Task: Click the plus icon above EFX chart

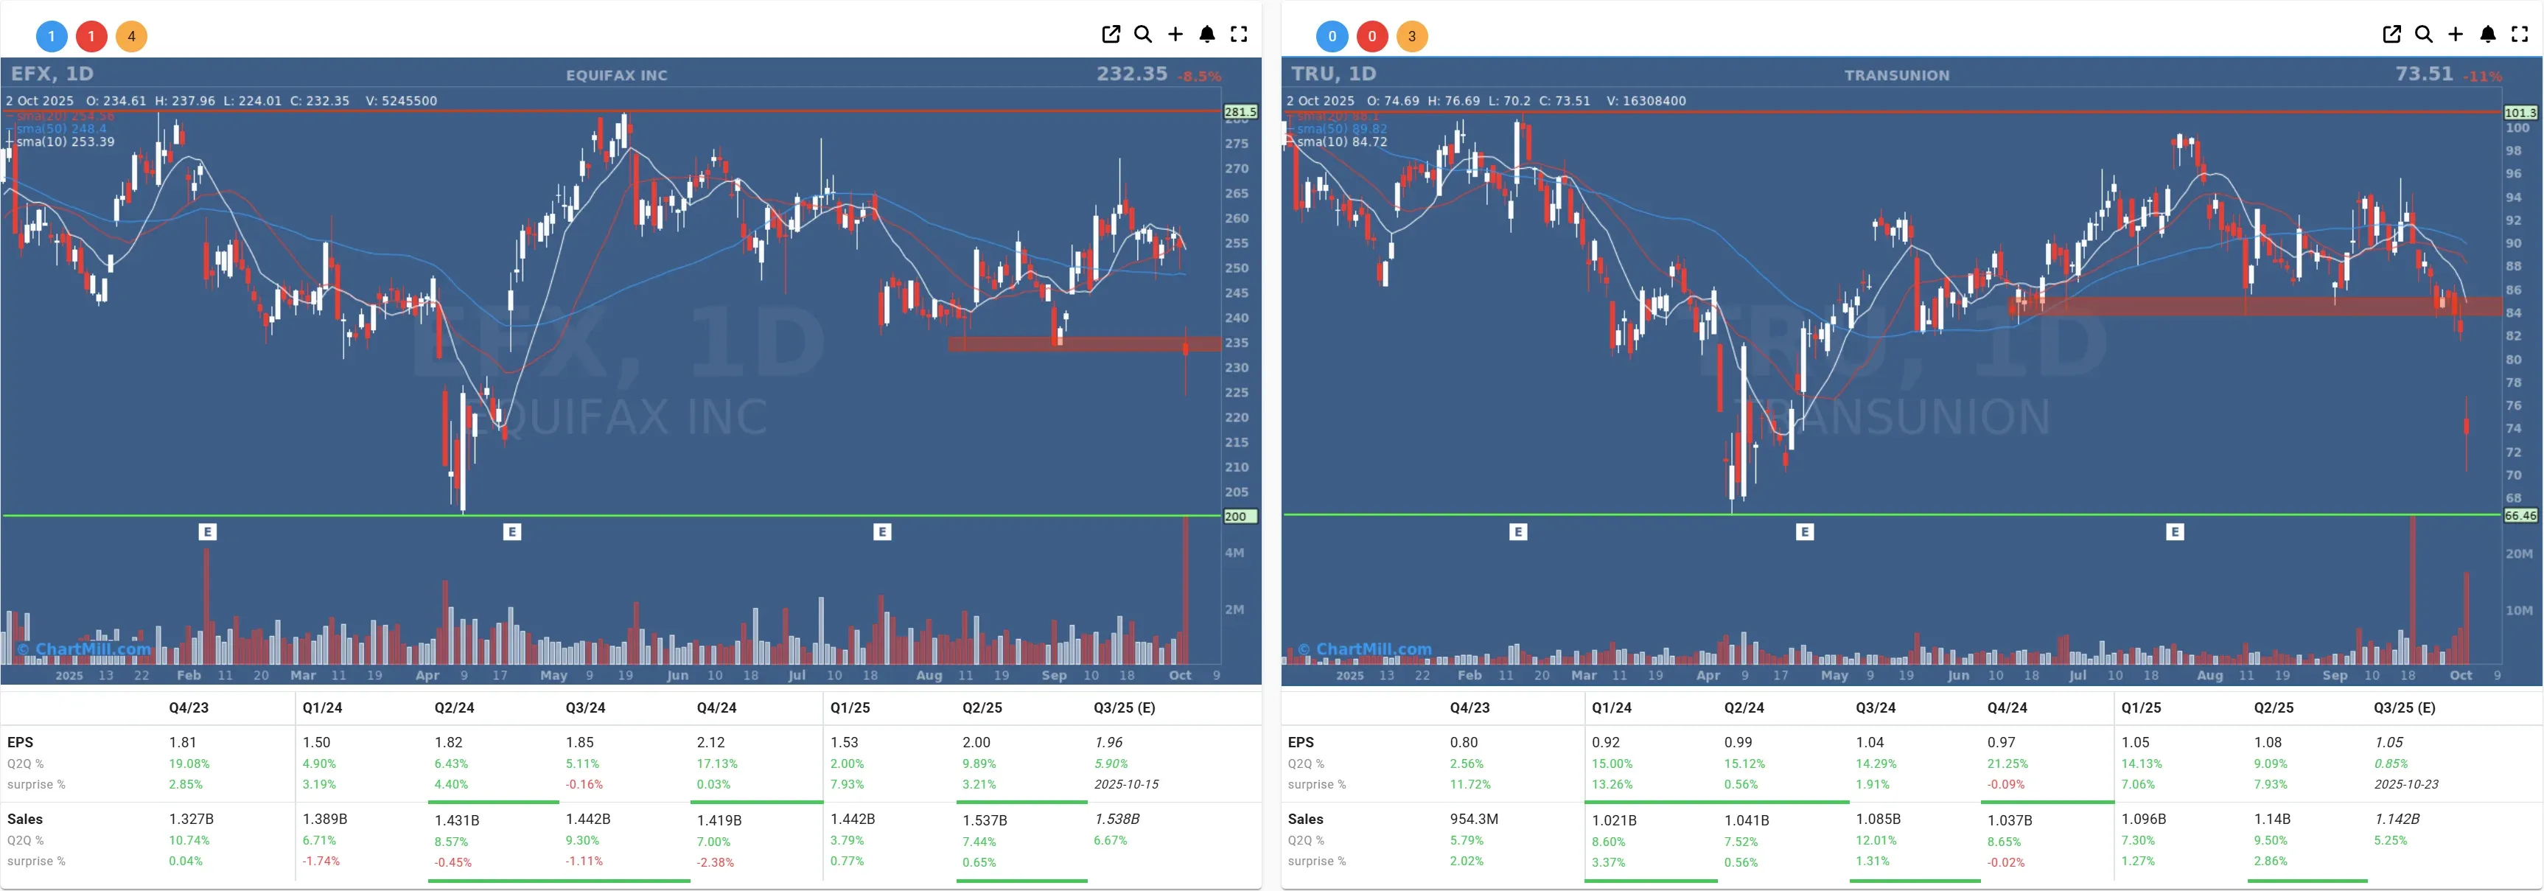Action: (1175, 35)
